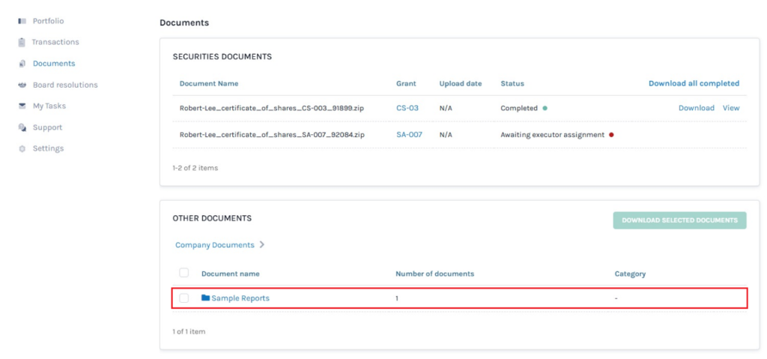The height and width of the screenshot is (359, 767).
Task: Click the Support sidebar icon
Action: [22, 127]
